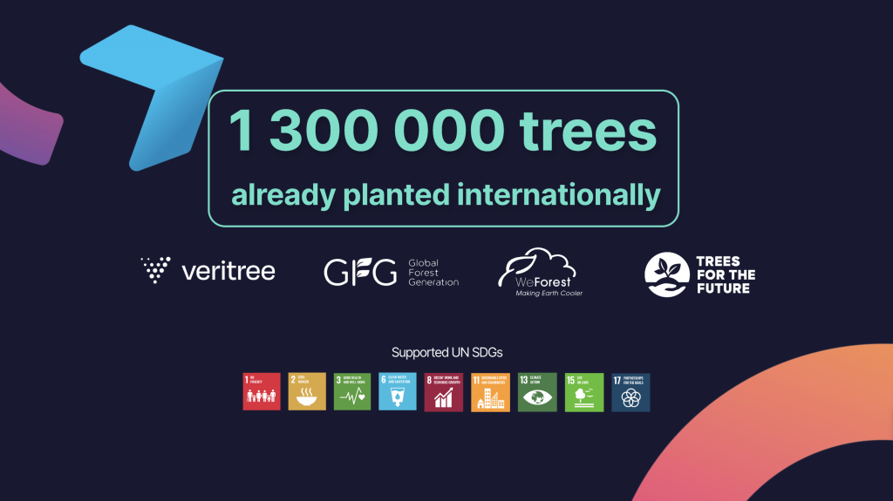Open the SDG 13 Climate Action icon

click(537, 392)
